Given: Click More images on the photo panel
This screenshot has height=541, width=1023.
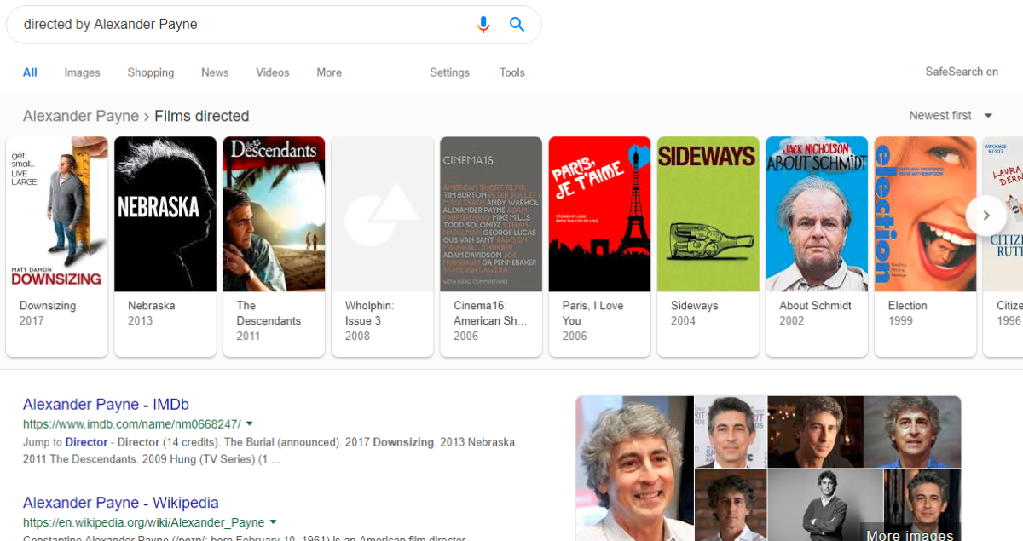Looking at the screenshot, I should coord(910,535).
